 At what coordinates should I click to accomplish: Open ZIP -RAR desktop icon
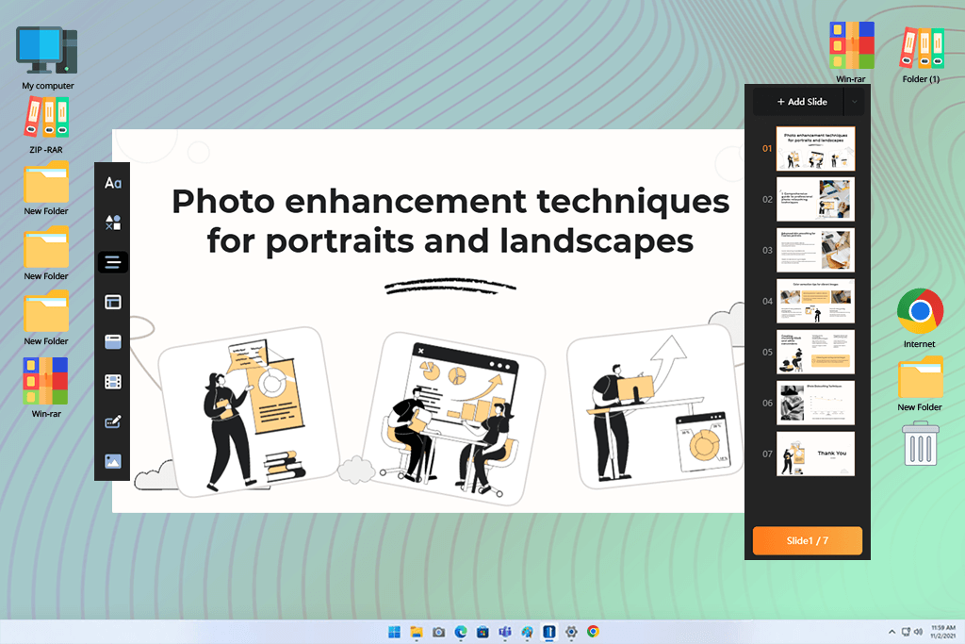click(46, 125)
